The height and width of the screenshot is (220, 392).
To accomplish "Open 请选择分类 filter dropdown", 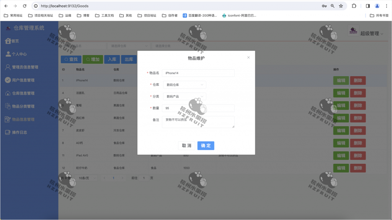I will [173, 46].
